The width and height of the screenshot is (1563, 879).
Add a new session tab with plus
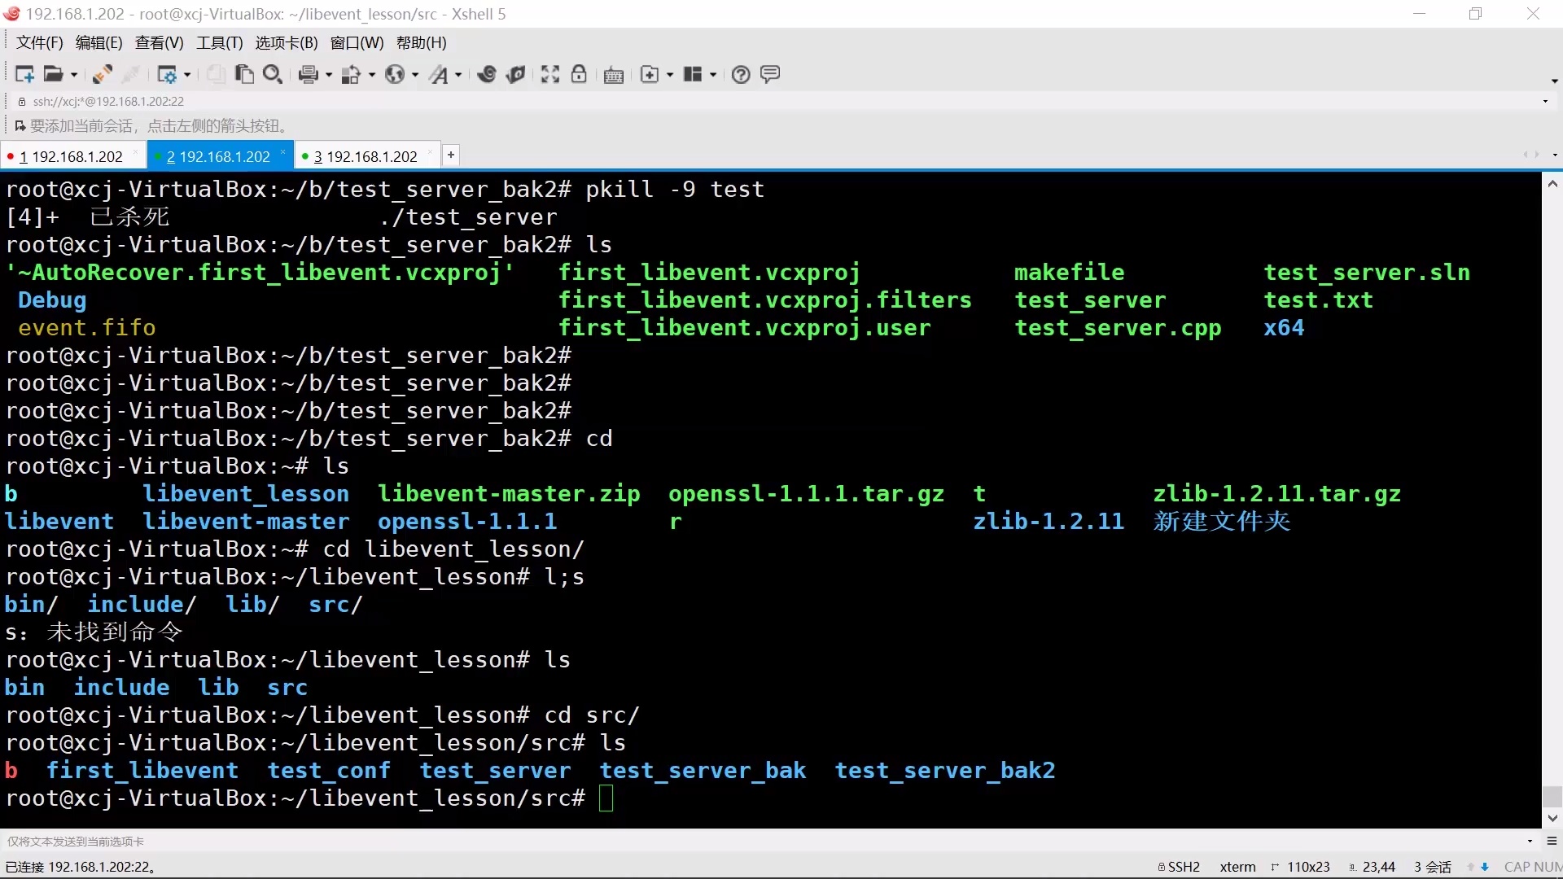pos(450,155)
